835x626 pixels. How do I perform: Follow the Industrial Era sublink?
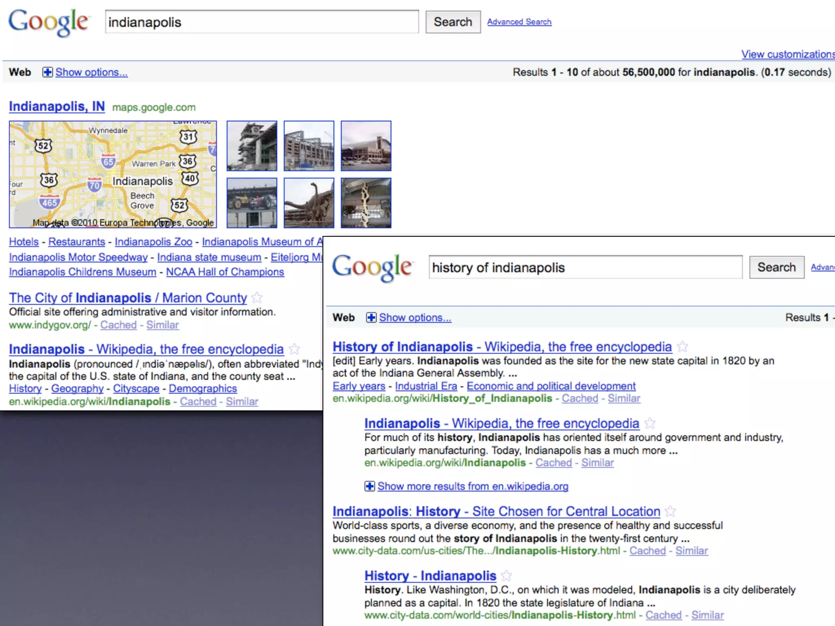pyautogui.click(x=426, y=386)
